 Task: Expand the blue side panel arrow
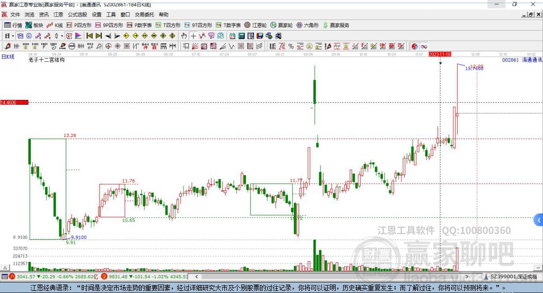(x=539, y=220)
